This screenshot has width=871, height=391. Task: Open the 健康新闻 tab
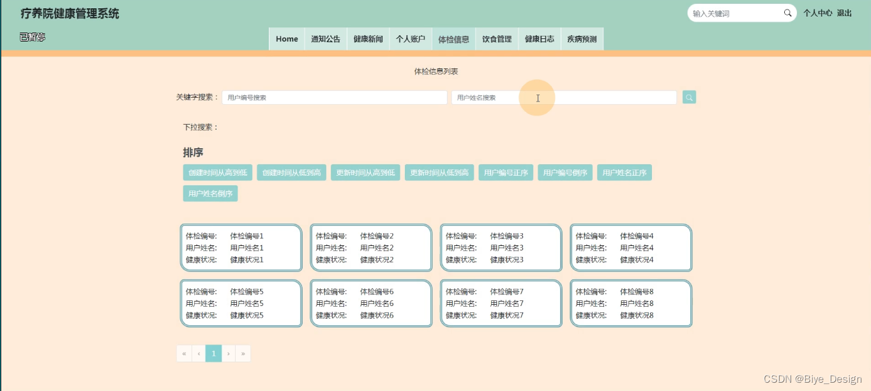[368, 39]
